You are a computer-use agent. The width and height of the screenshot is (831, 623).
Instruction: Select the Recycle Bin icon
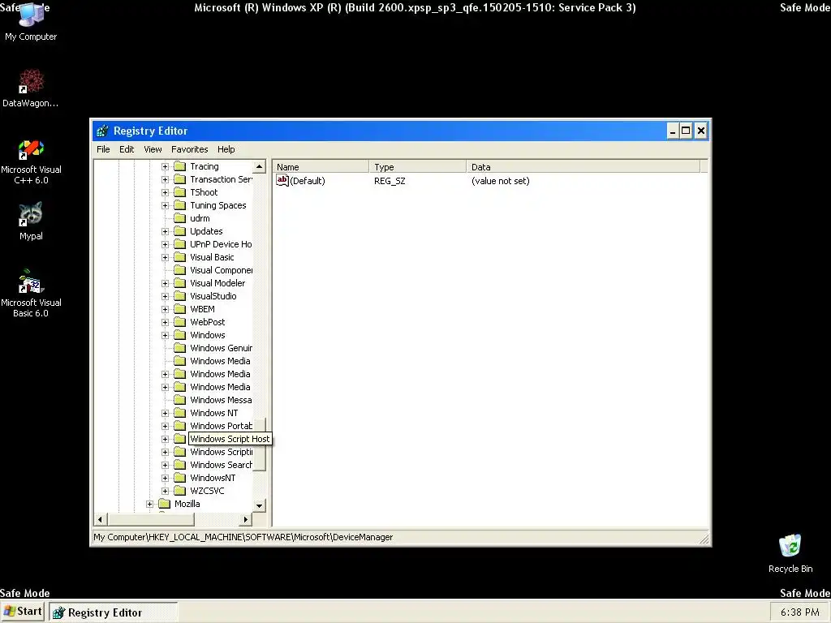(x=790, y=553)
